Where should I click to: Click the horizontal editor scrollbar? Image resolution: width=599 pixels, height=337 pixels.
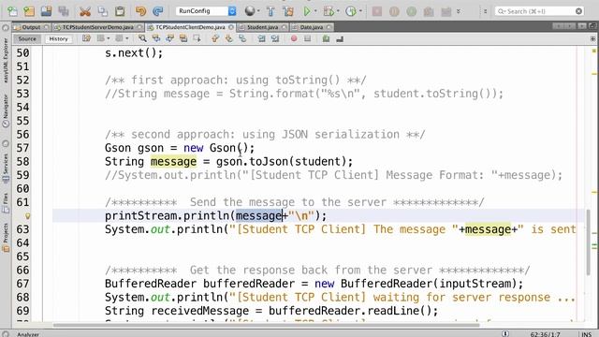click(266, 325)
